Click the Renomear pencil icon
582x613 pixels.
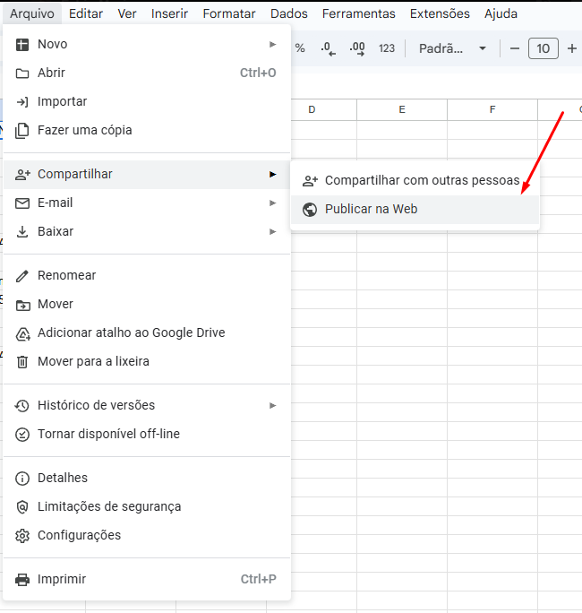(22, 276)
